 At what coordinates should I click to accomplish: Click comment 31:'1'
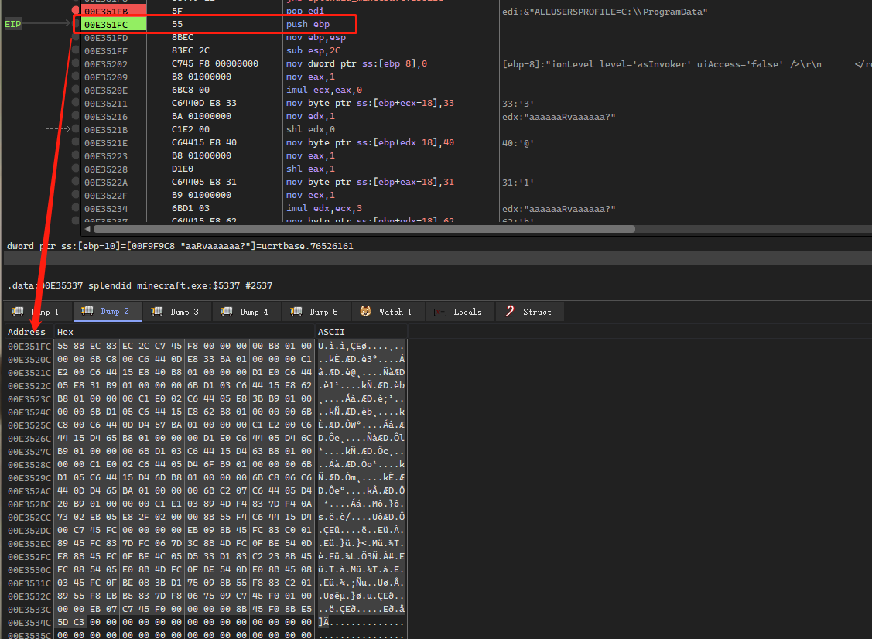click(518, 183)
